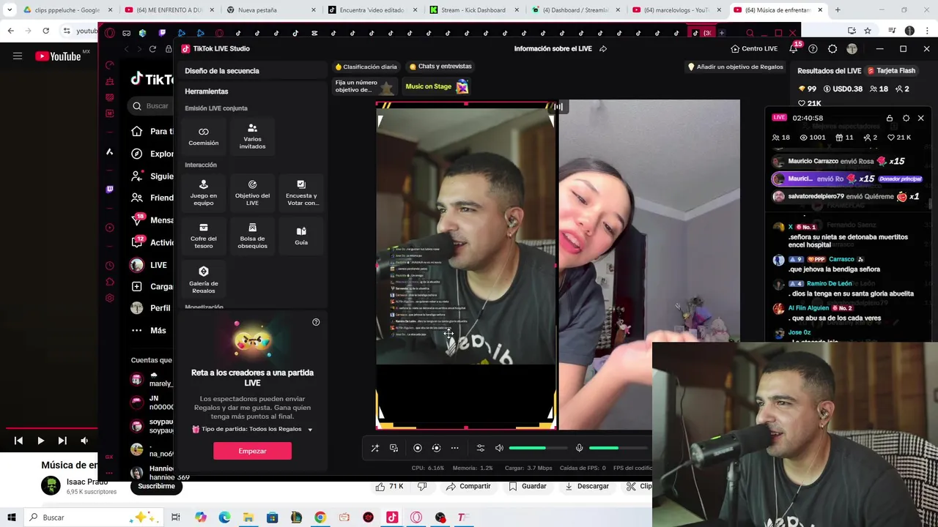Image resolution: width=938 pixels, height=527 pixels.
Task: Open Encuesta y Votar tool
Action: click(301, 193)
